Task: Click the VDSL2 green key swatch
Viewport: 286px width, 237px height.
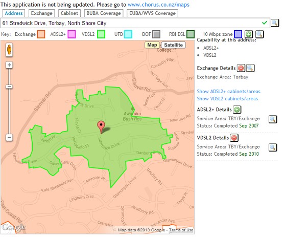Action: pos(101,34)
